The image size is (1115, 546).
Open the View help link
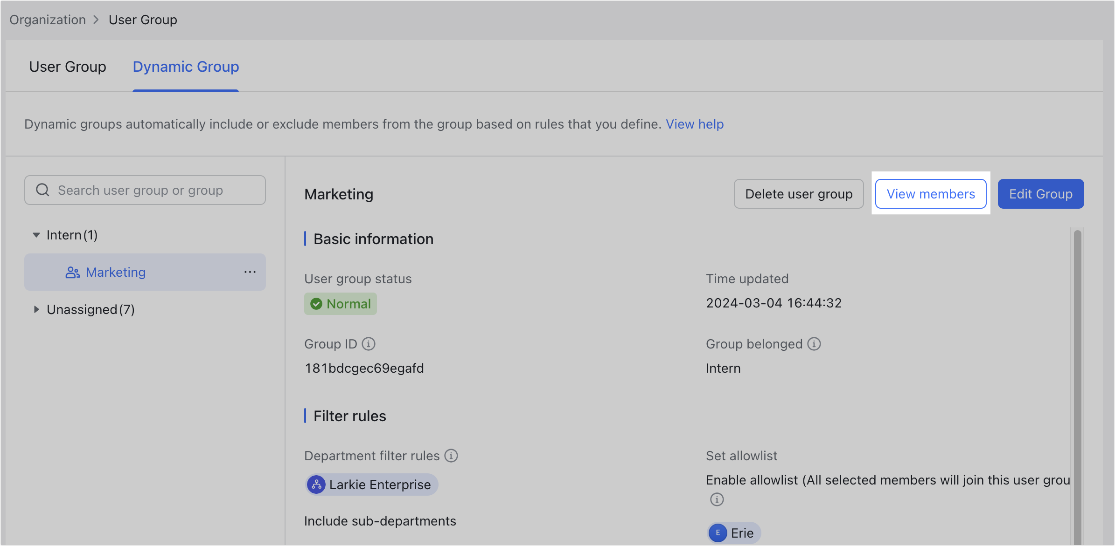(694, 124)
